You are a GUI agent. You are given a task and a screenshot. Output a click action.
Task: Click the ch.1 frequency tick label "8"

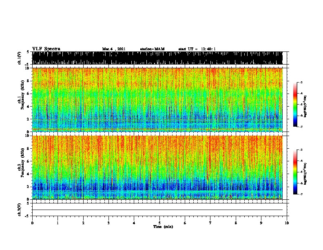pyautogui.click(x=29, y=81)
